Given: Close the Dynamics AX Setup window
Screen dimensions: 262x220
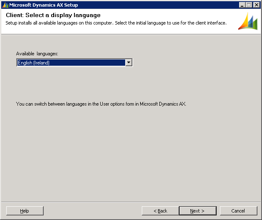Looking at the screenshot, I should coord(256,5).
